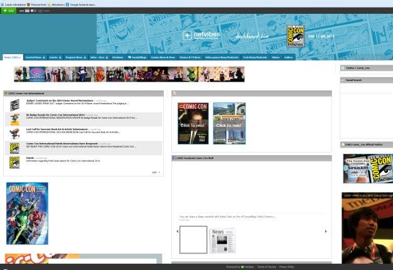This screenshot has width=393, height=270.
Task: Open the Google bookmark in bookmarks bar
Action: click(81, 4)
